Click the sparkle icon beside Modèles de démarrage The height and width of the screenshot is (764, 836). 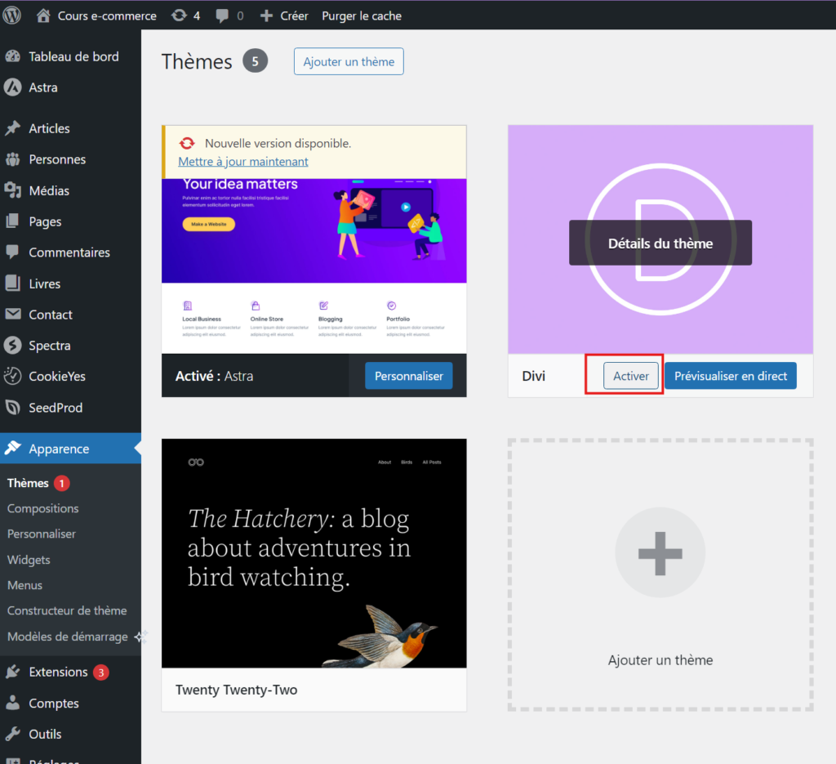[140, 637]
